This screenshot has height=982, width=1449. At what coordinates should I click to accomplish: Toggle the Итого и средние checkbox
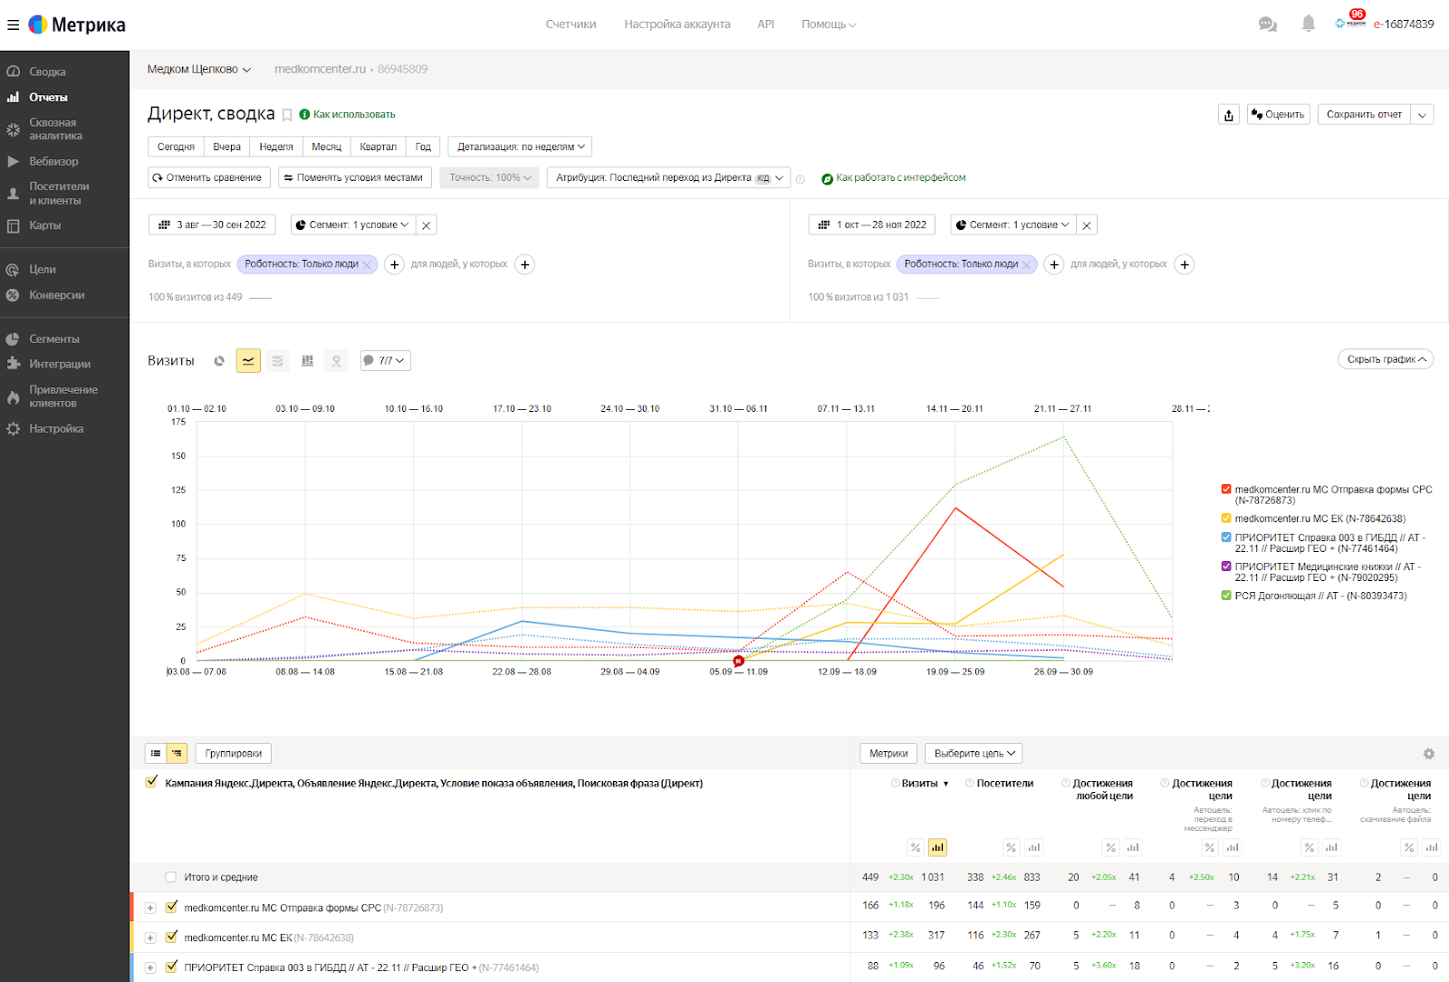[170, 877]
